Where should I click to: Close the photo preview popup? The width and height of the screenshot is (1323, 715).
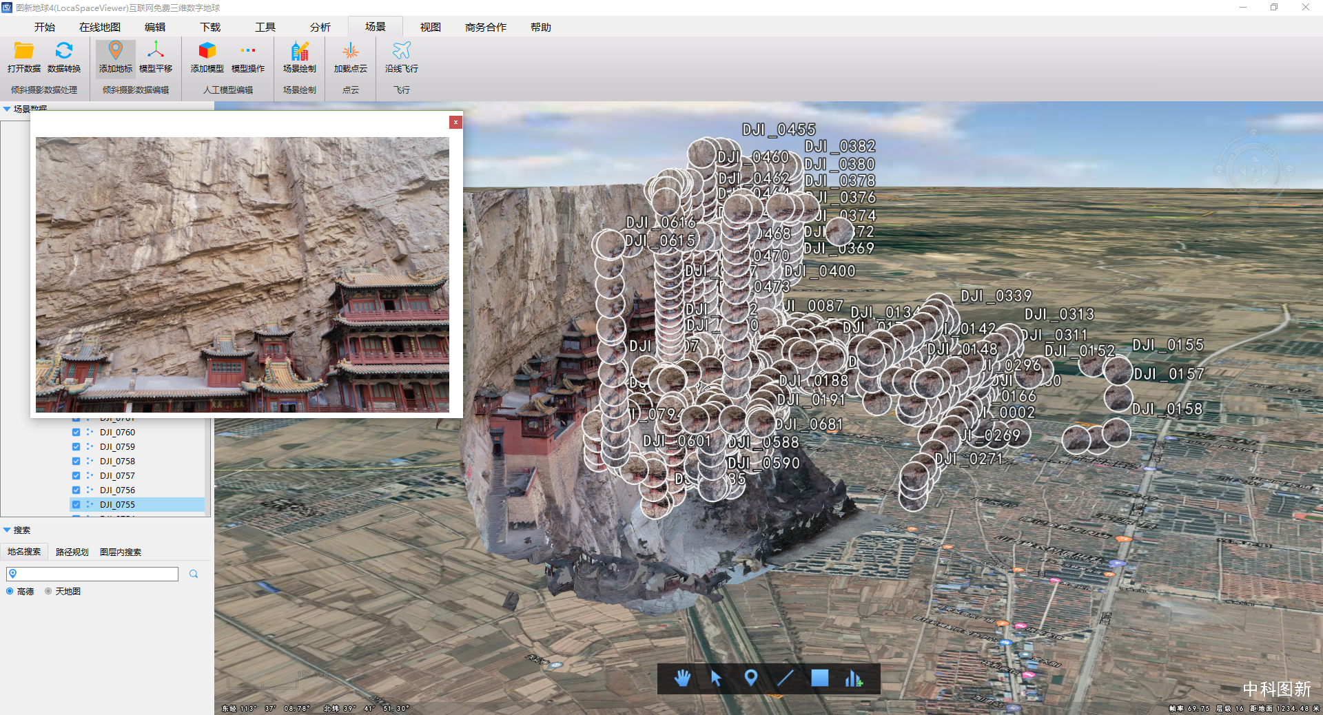click(455, 122)
